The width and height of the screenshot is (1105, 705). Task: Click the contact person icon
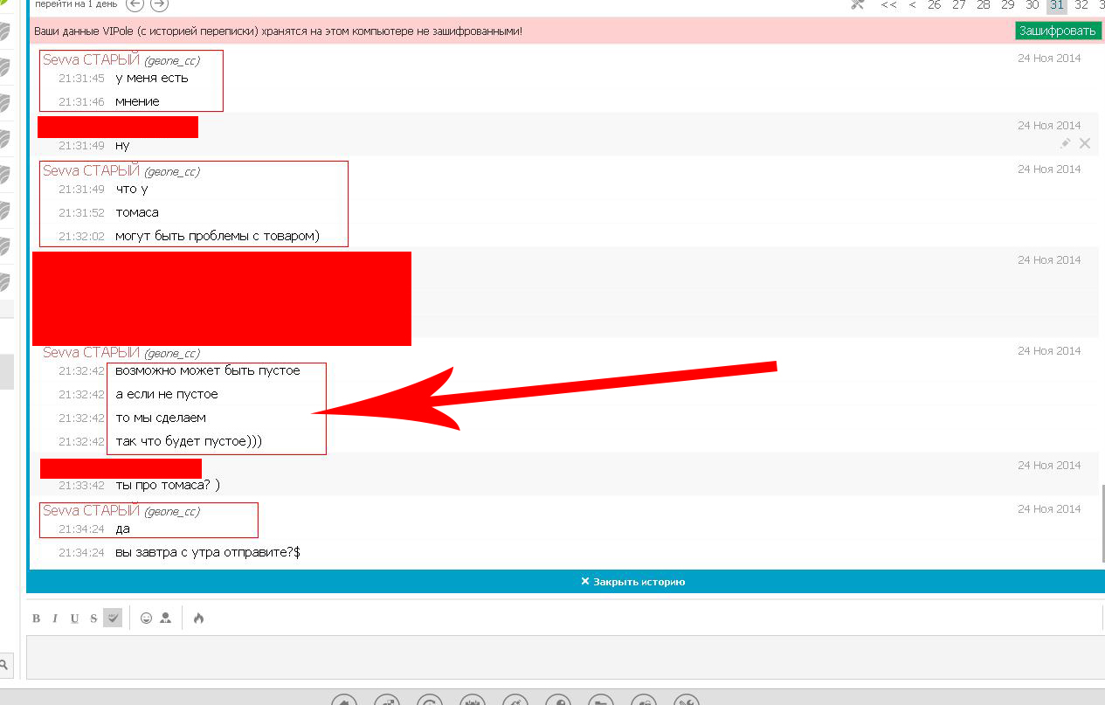166,618
